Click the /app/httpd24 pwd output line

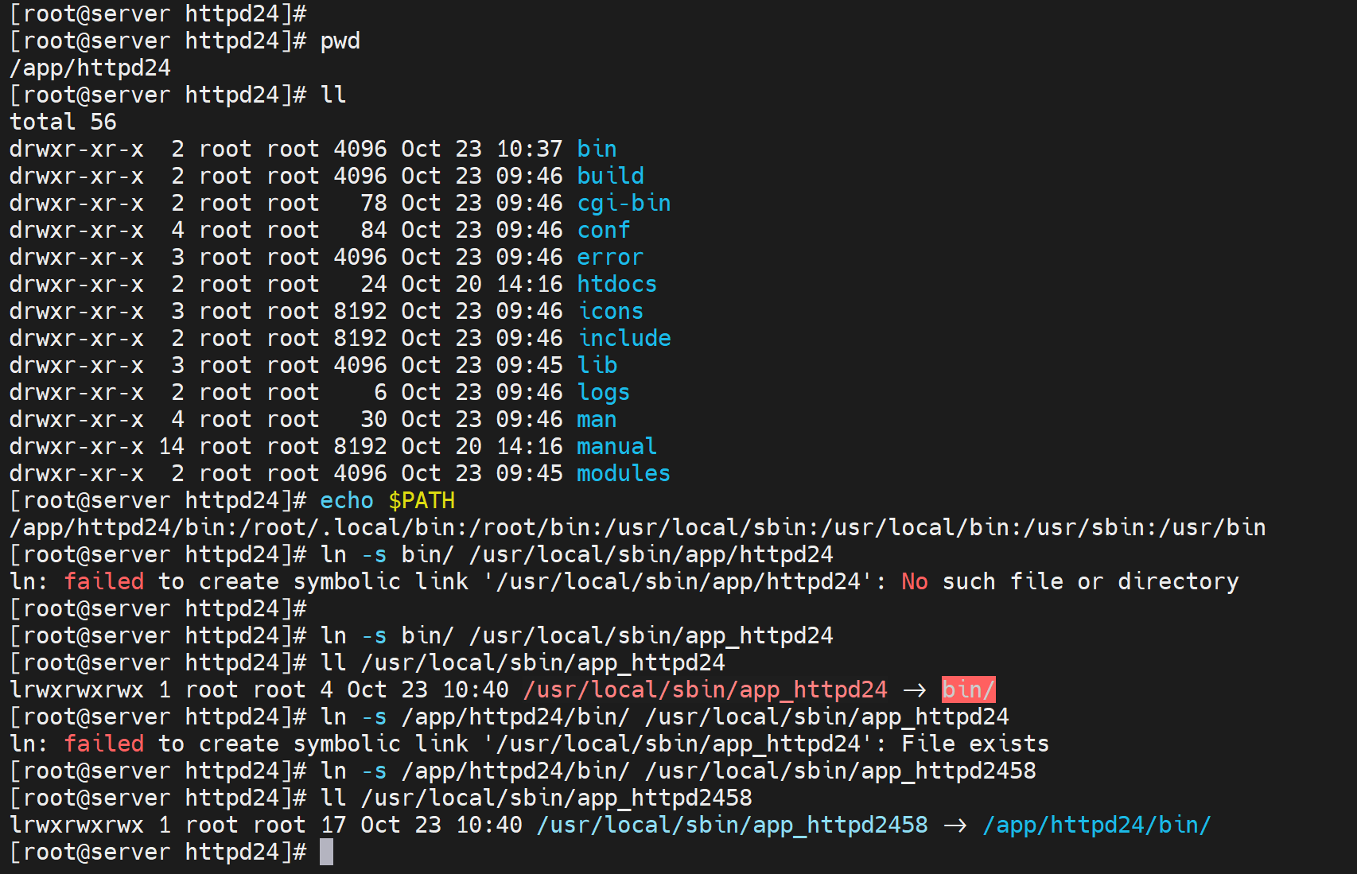tap(90, 68)
